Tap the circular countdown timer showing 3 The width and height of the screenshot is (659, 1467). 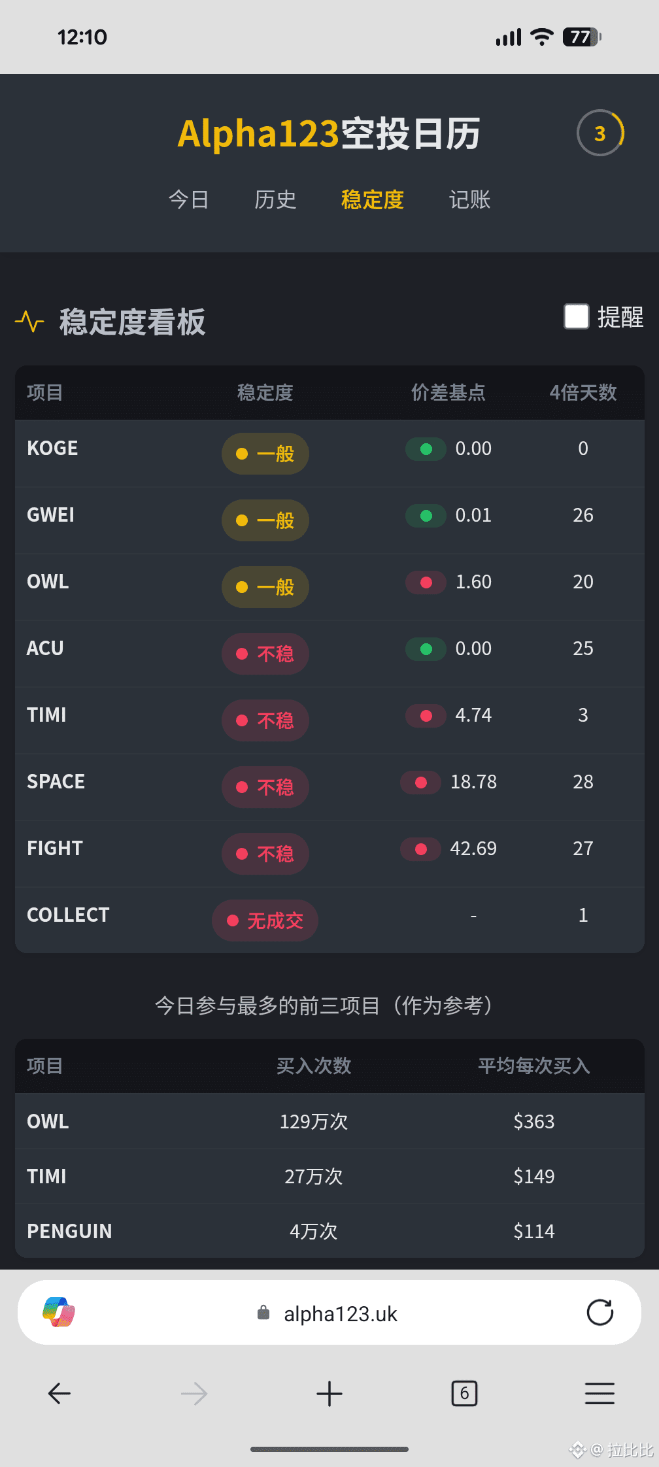(600, 133)
